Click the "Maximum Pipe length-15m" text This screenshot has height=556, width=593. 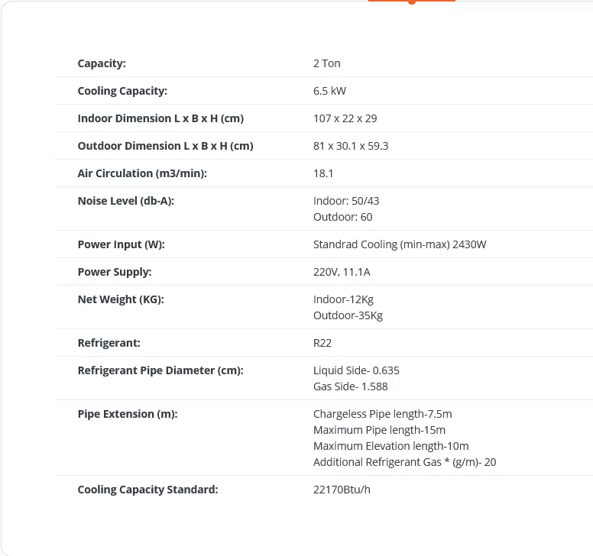pos(379,430)
